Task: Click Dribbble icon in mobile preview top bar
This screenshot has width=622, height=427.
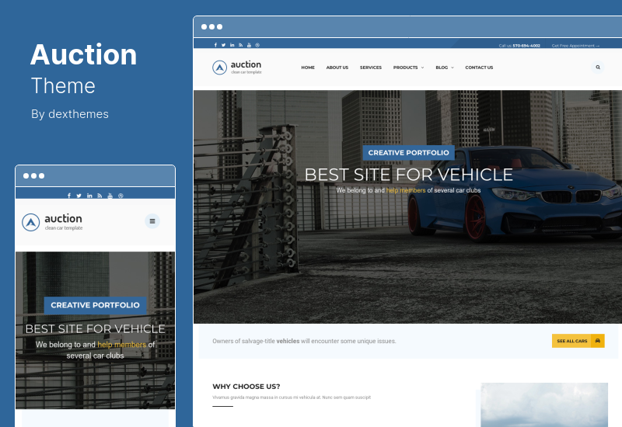Action: pyautogui.click(x=121, y=196)
